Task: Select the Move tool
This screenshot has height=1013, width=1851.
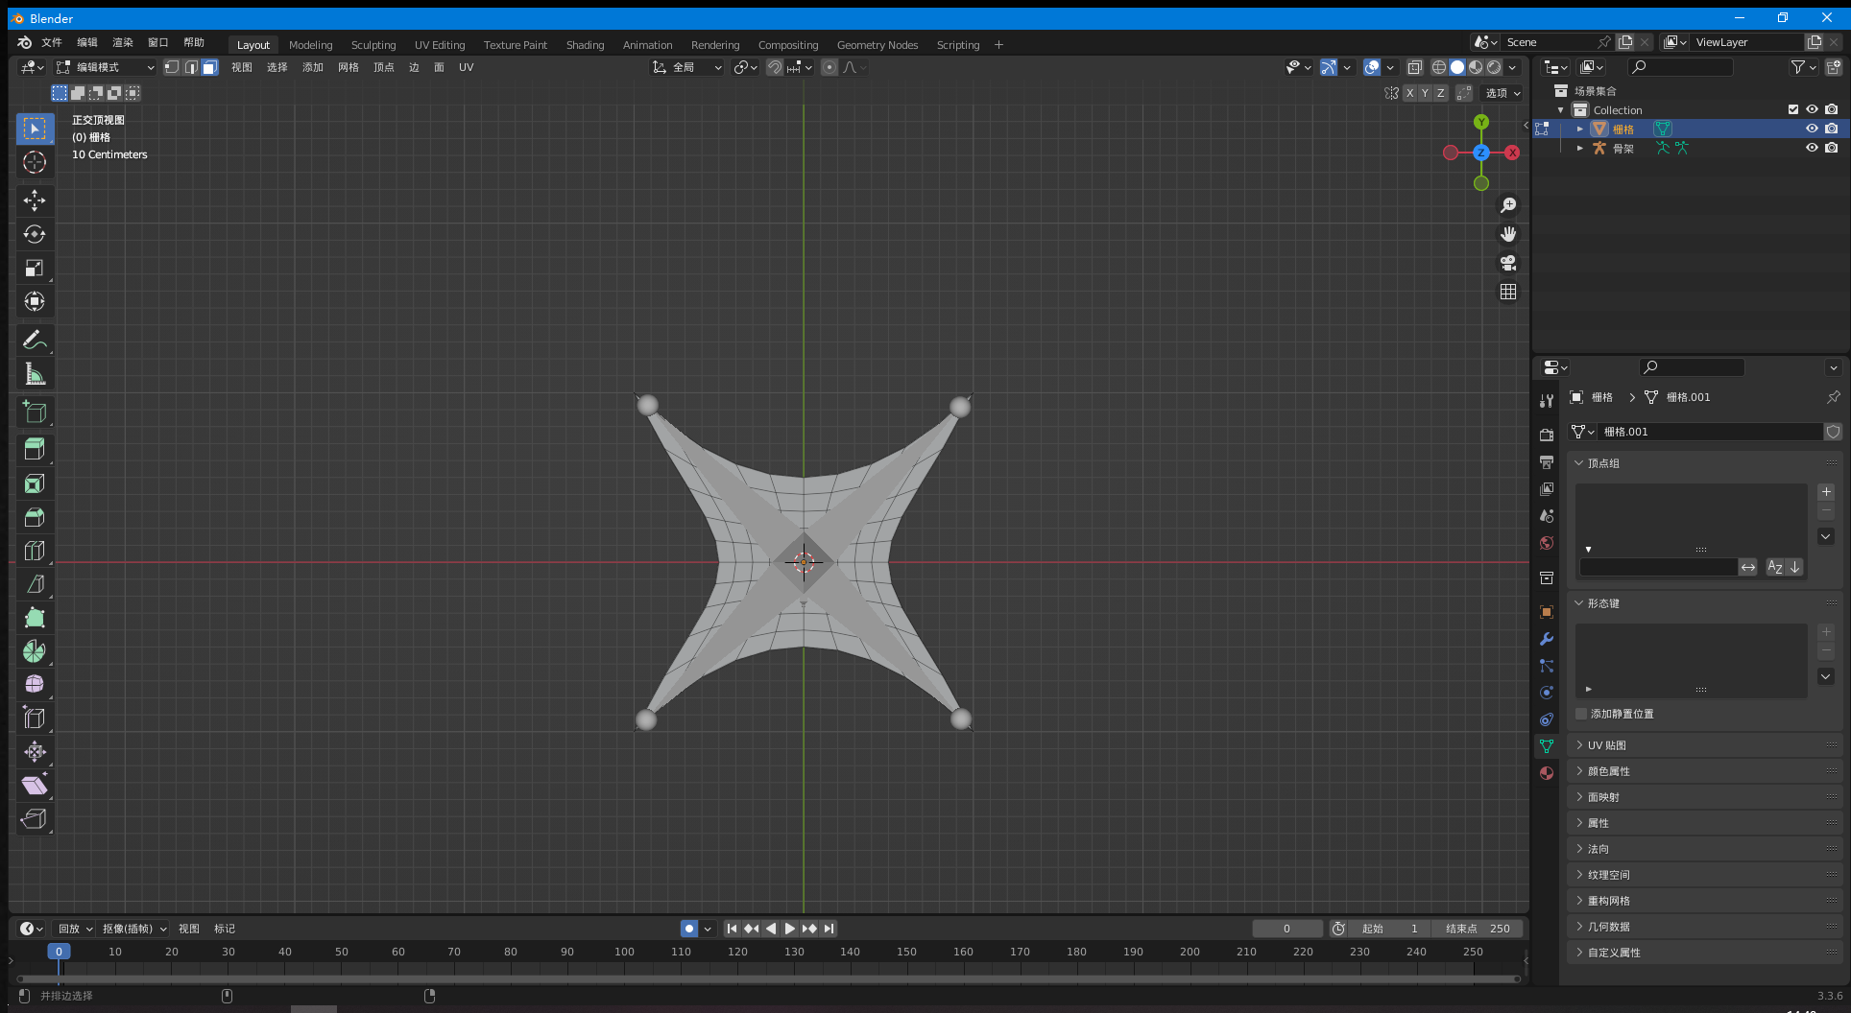Action: click(35, 200)
